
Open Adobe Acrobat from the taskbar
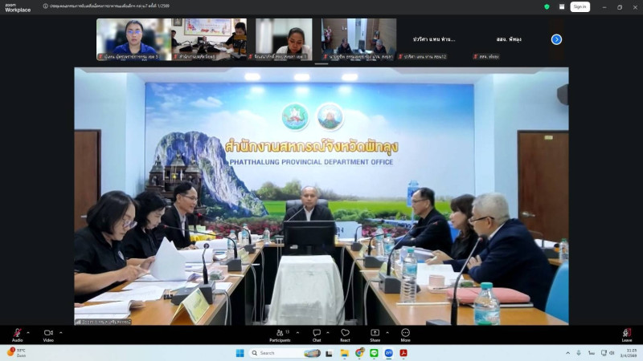tap(403, 353)
